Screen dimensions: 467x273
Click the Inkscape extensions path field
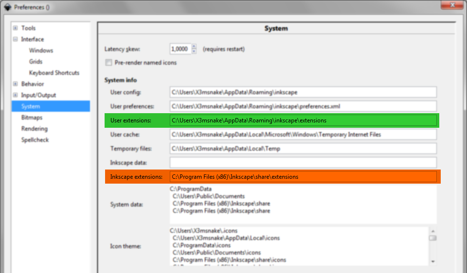coord(303,177)
